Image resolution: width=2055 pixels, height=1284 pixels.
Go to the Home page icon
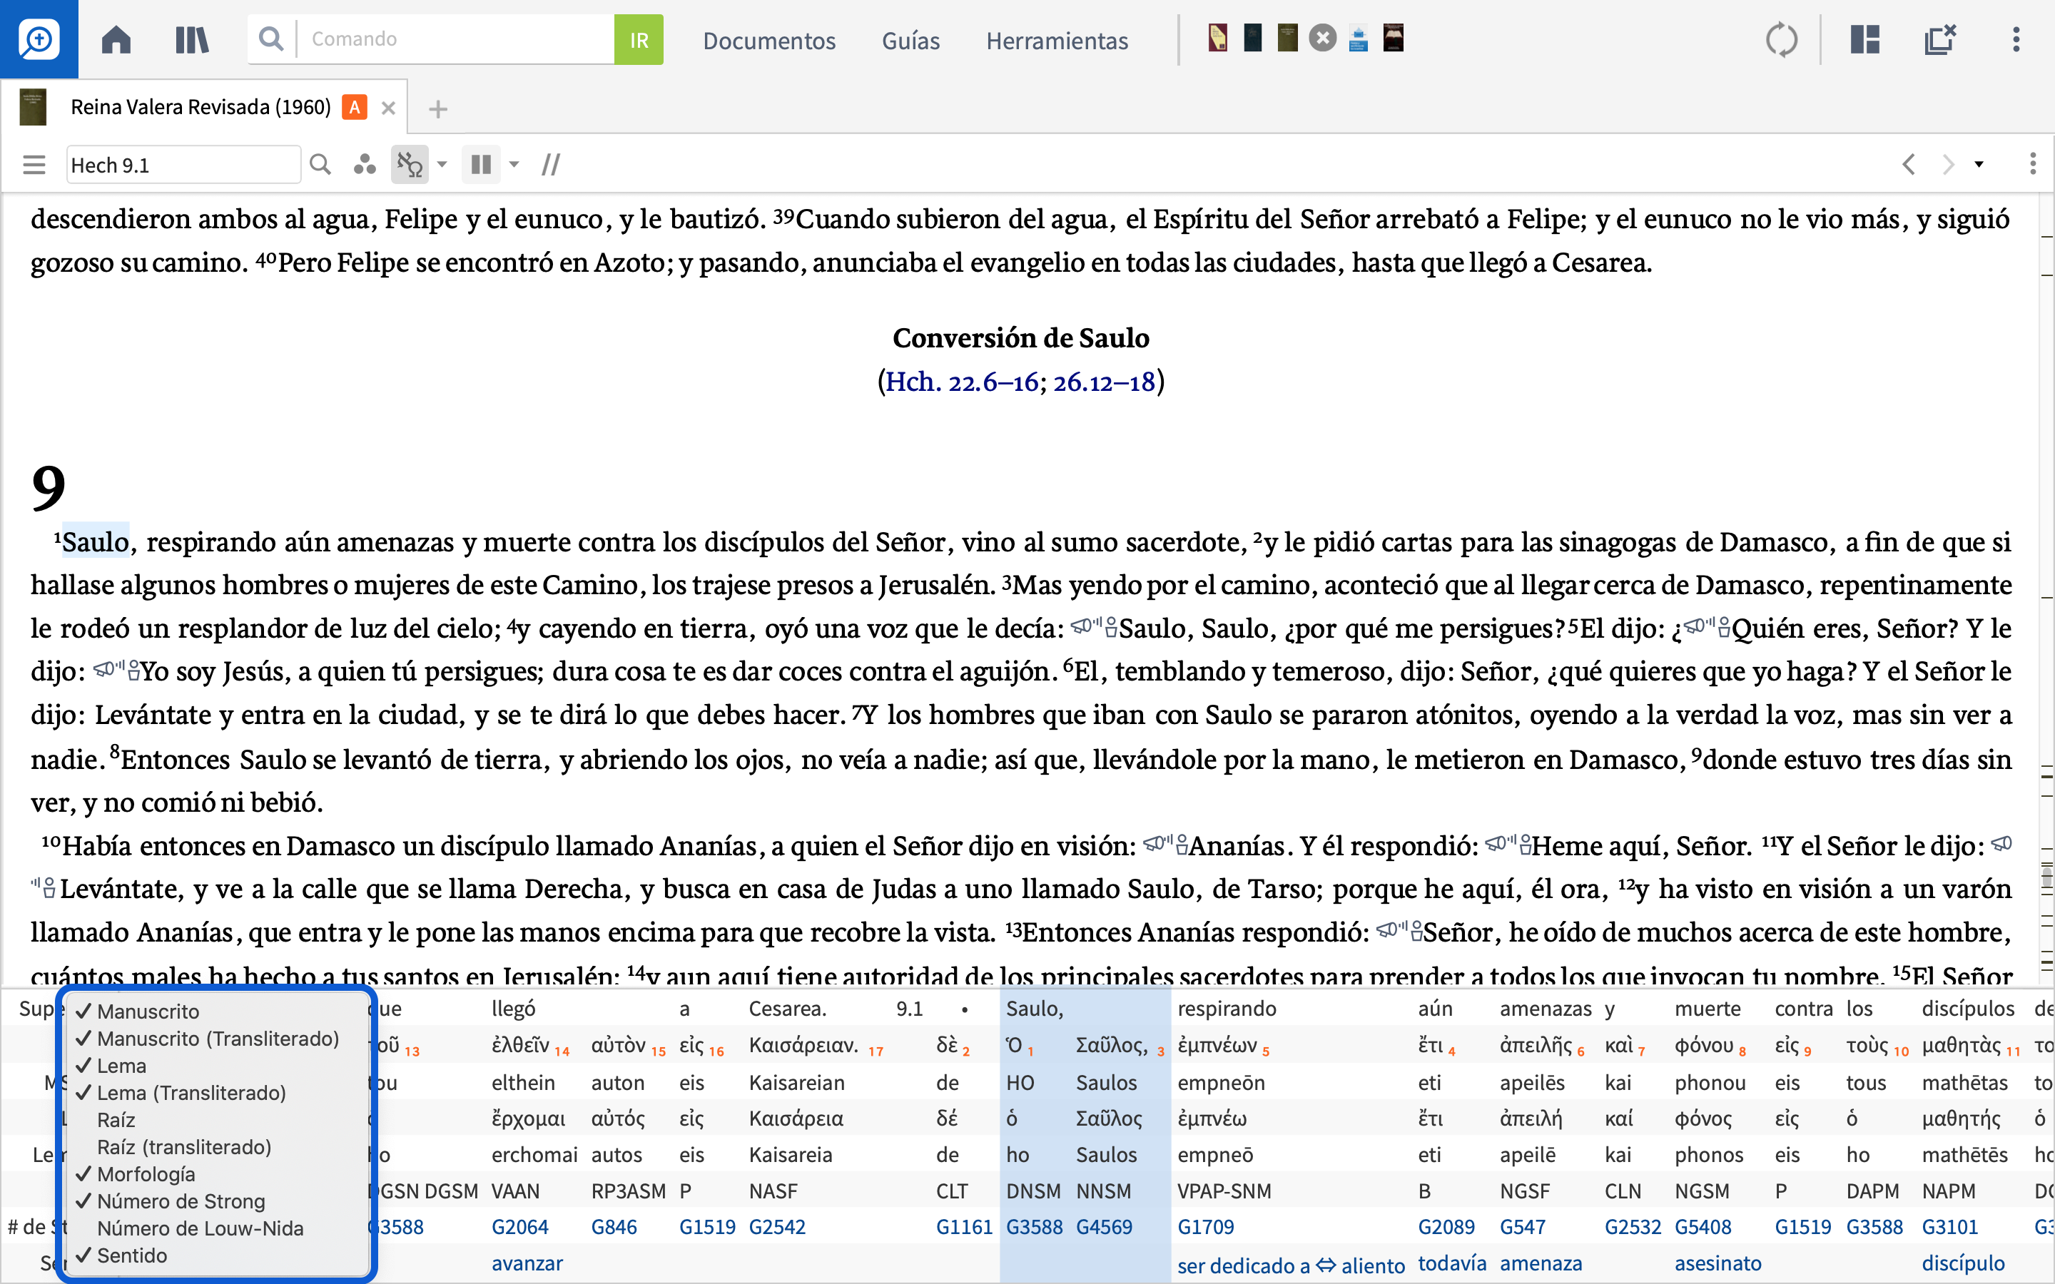point(116,39)
